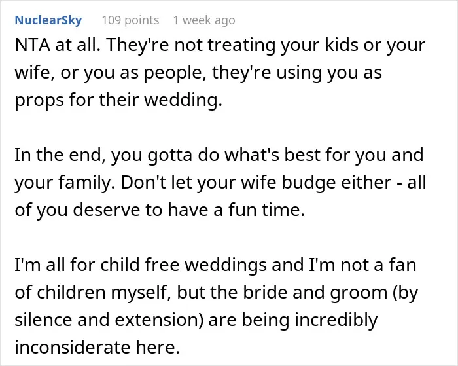Screen dimensions: 458x366
Task: Click the phrase props for their wedding
Action: pos(118,100)
